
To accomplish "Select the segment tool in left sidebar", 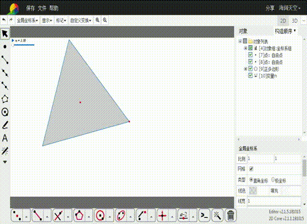I will point(5,60).
